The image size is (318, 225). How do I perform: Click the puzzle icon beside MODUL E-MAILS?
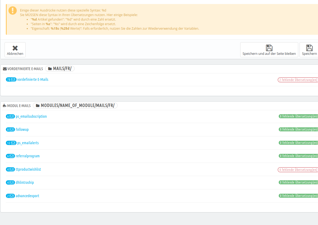[x=5, y=106]
